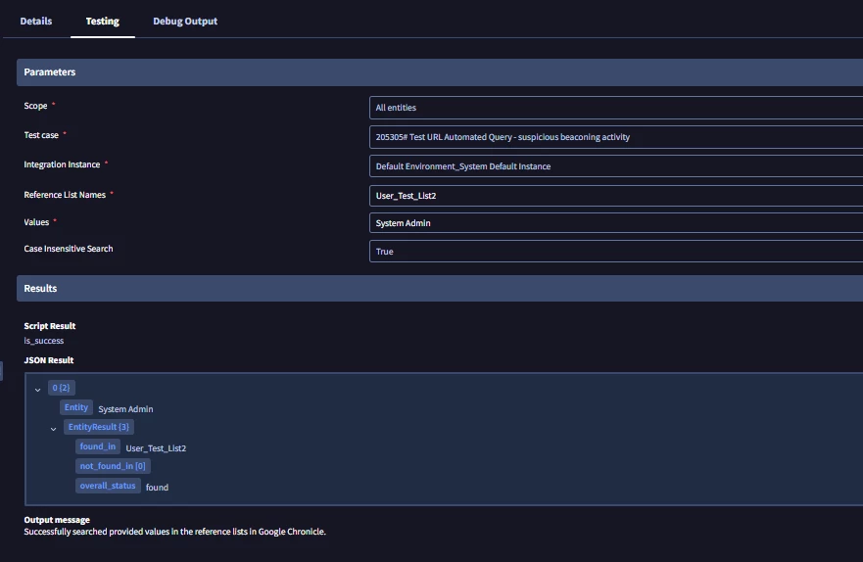863x562 pixels.
Task: Click the Test case parameter label
Action: (x=41, y=135)
